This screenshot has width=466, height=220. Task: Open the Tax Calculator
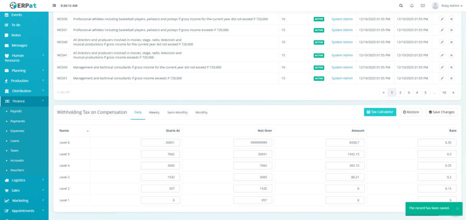point(380,112)
